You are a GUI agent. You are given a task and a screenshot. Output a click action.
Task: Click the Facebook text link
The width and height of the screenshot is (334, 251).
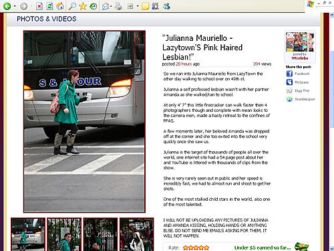point(302,74)
